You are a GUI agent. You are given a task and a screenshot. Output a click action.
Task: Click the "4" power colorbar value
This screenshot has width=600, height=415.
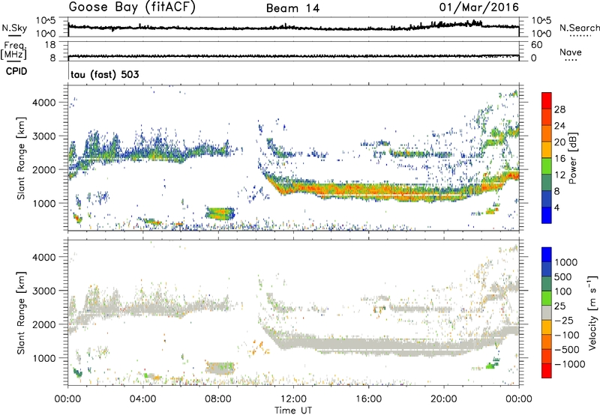[556, 207]
